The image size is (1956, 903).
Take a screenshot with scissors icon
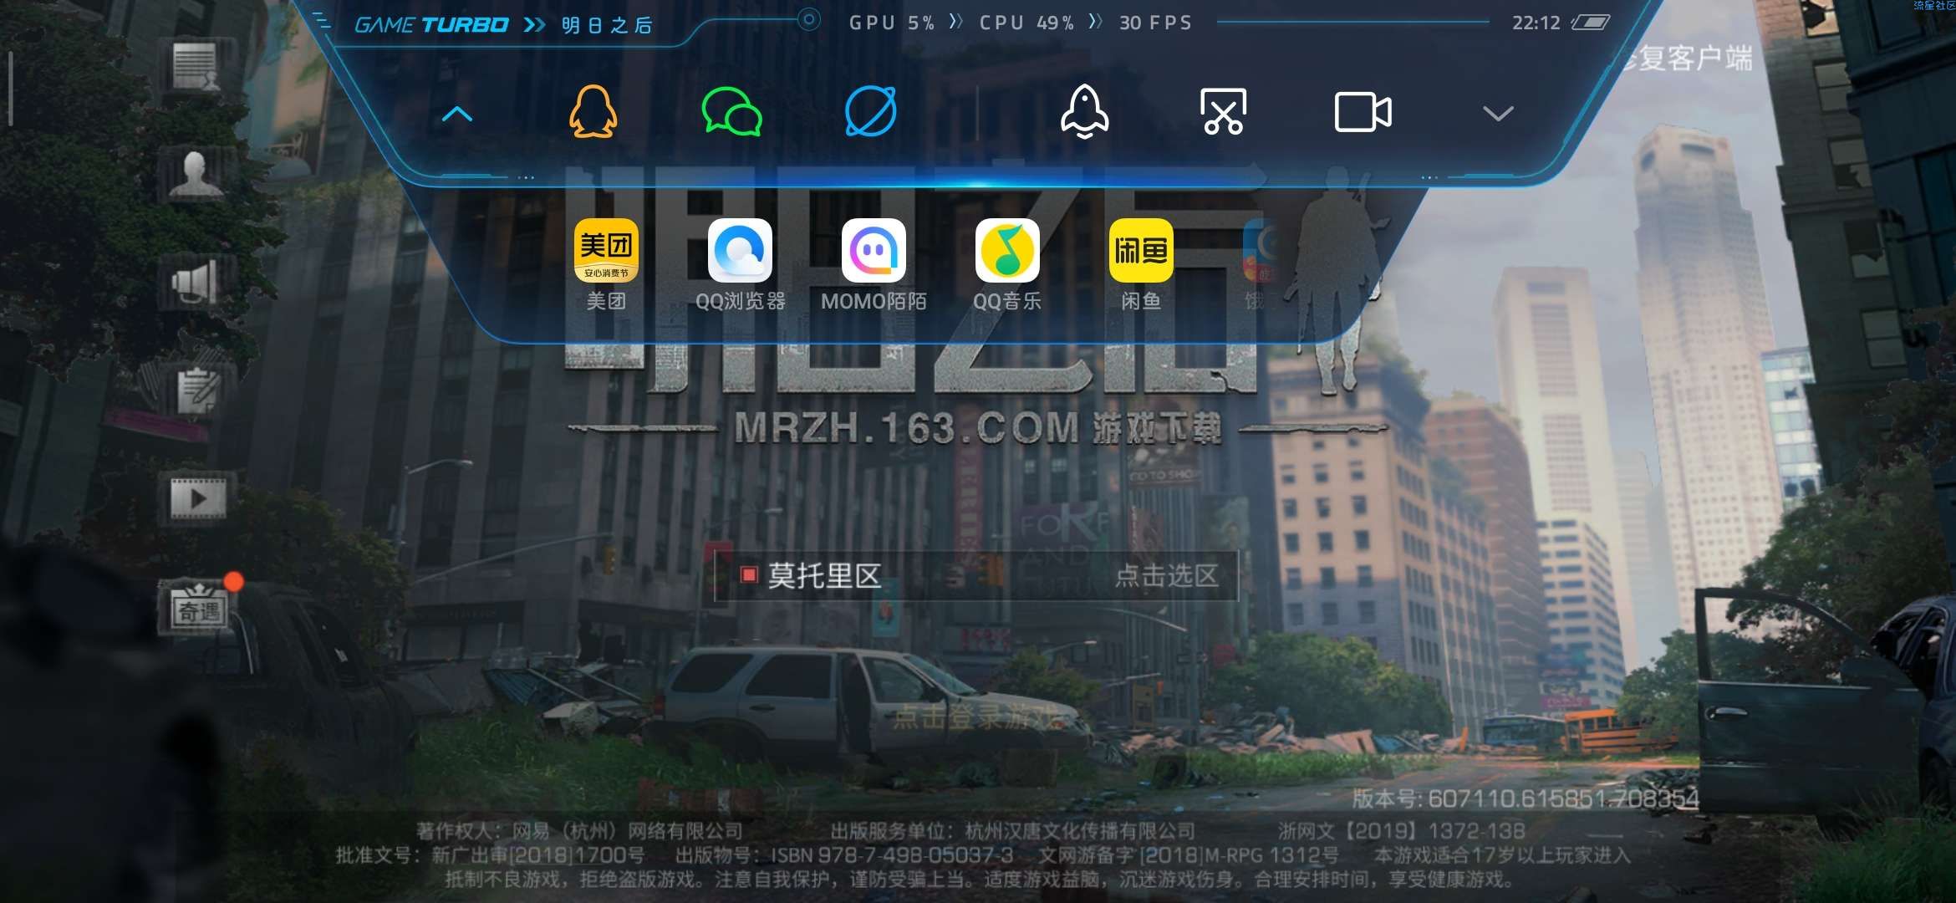[x=1223, y=112]
